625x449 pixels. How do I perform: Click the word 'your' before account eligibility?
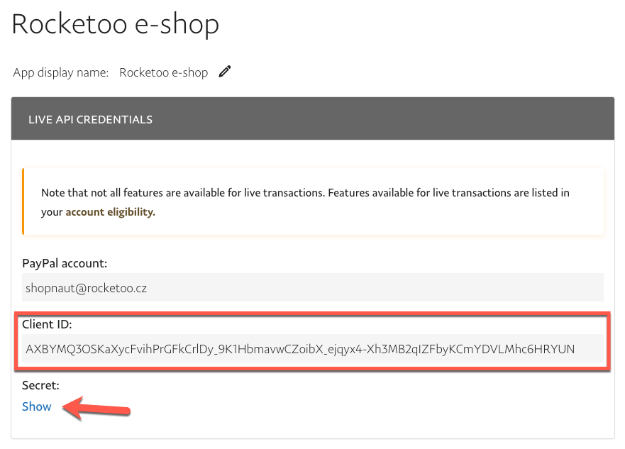coord(52,211)
